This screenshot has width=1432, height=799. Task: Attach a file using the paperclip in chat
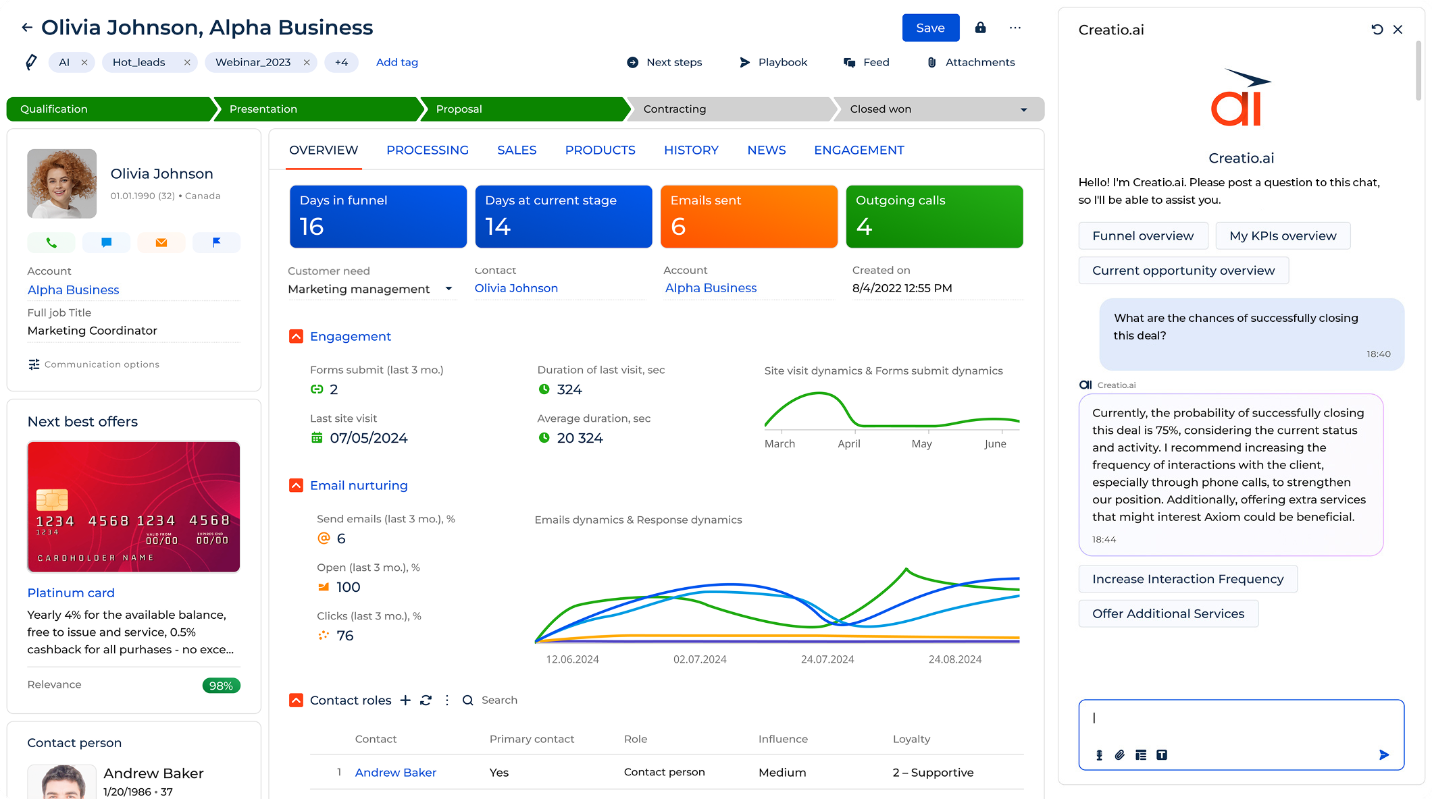pyautogui.click(x=1120, y=755)
